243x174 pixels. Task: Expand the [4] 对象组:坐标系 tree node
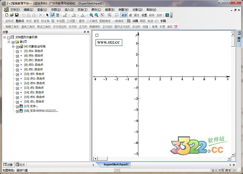tap(13, 47)
